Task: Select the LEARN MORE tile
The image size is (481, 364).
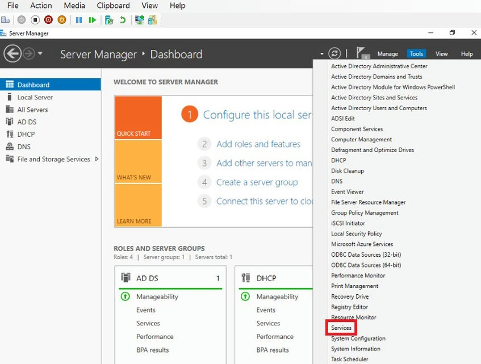Action: point(138,205)
